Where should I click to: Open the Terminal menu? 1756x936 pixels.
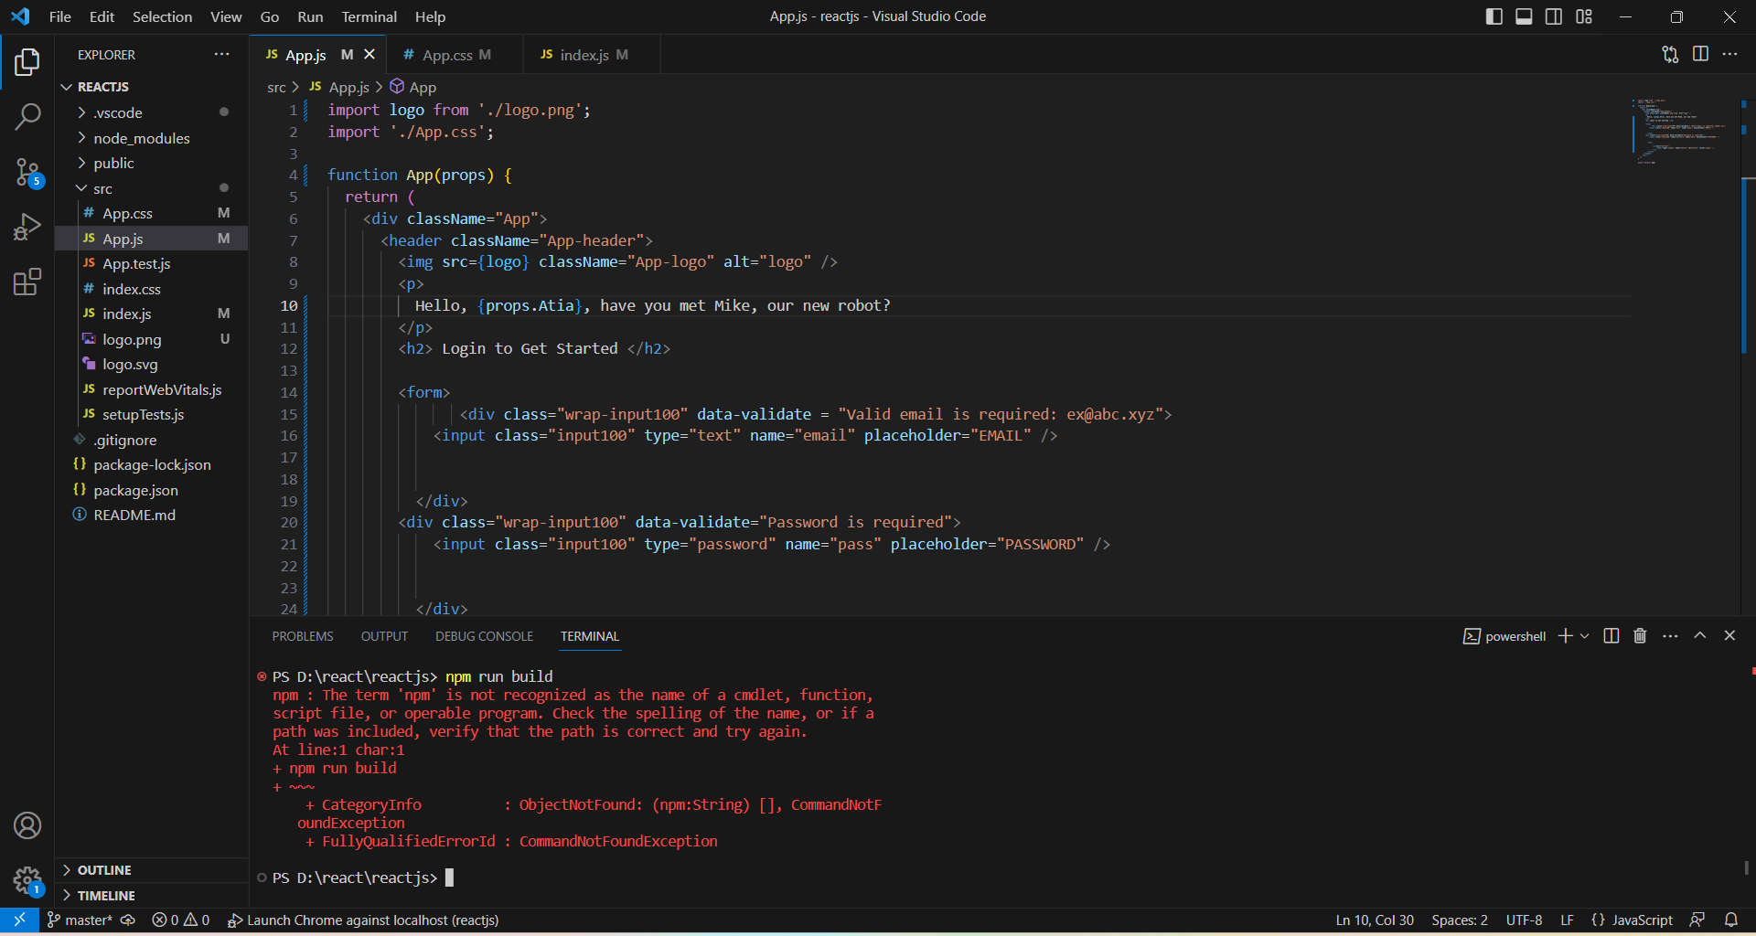click(x=369, y=16)
